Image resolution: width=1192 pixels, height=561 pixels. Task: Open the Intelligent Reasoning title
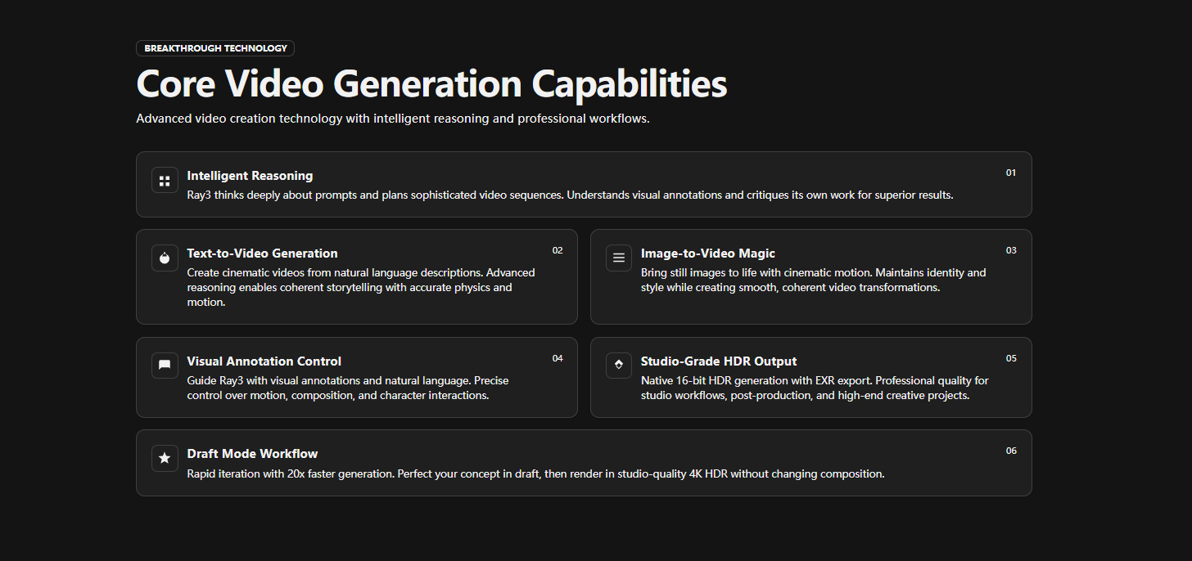(250, 176)
